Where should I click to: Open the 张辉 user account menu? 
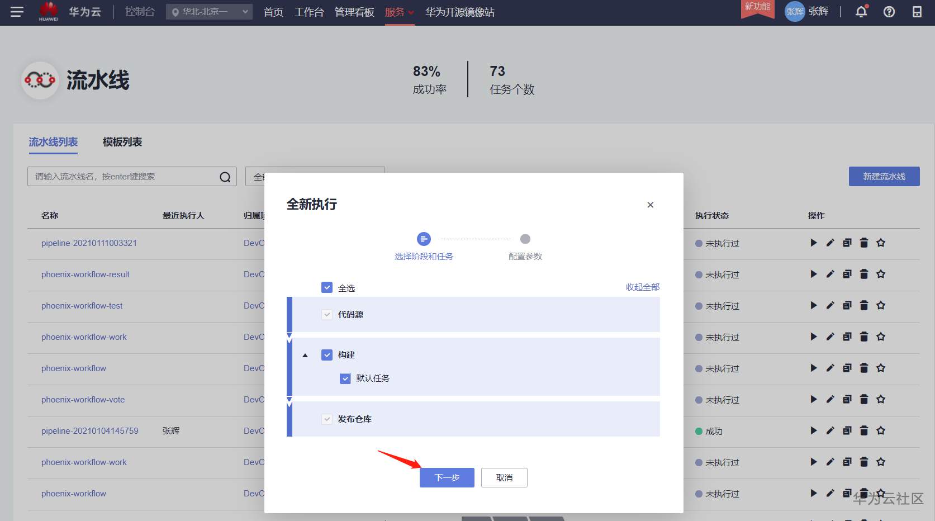[x=807, y=11]
